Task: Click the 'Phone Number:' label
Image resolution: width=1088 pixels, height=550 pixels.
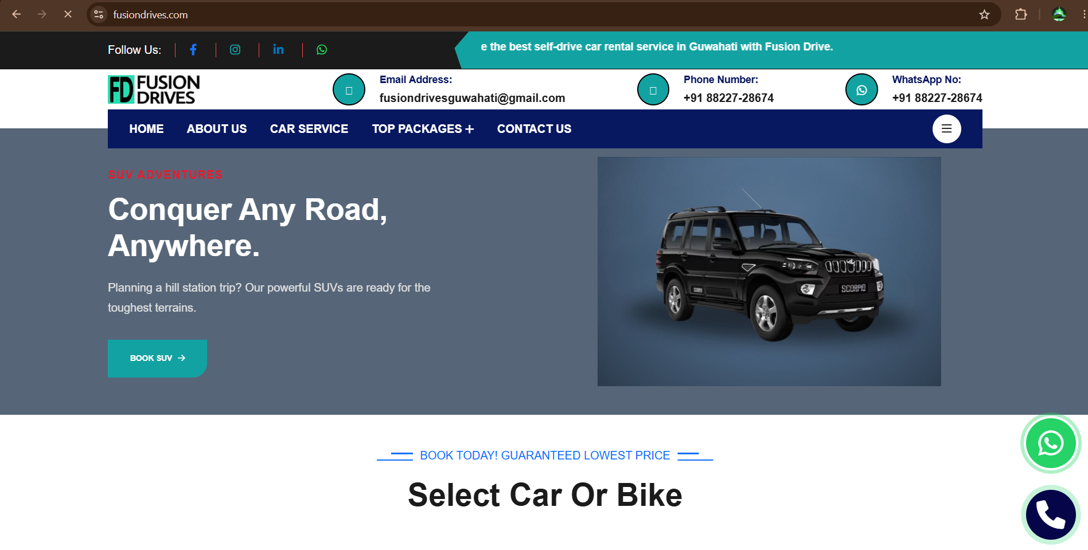Action: [720, 80]
